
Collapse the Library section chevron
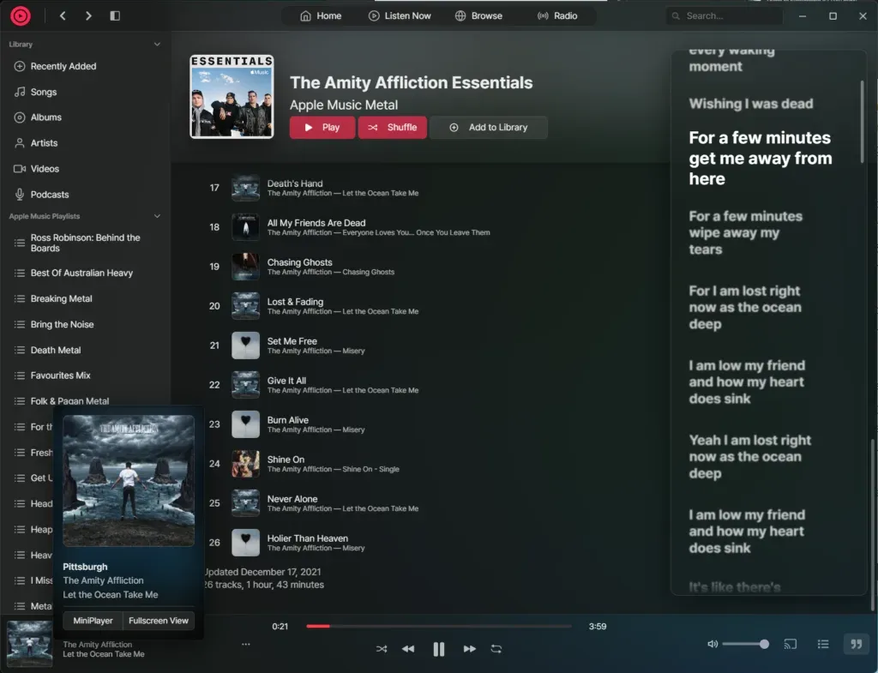click(x=158, y=45)
